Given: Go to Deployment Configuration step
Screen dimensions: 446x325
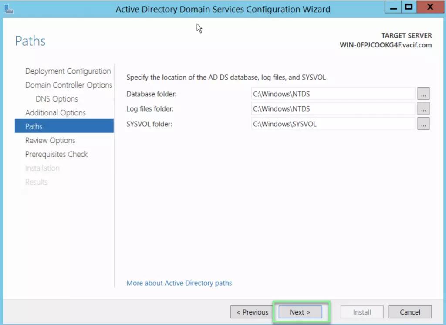Looking at the screenshot, I should coord(68,71).
